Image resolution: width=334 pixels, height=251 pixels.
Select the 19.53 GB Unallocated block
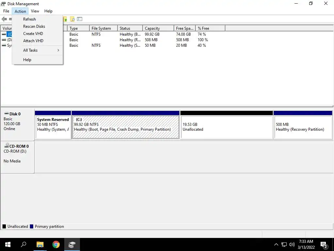(x=227, y=125)
